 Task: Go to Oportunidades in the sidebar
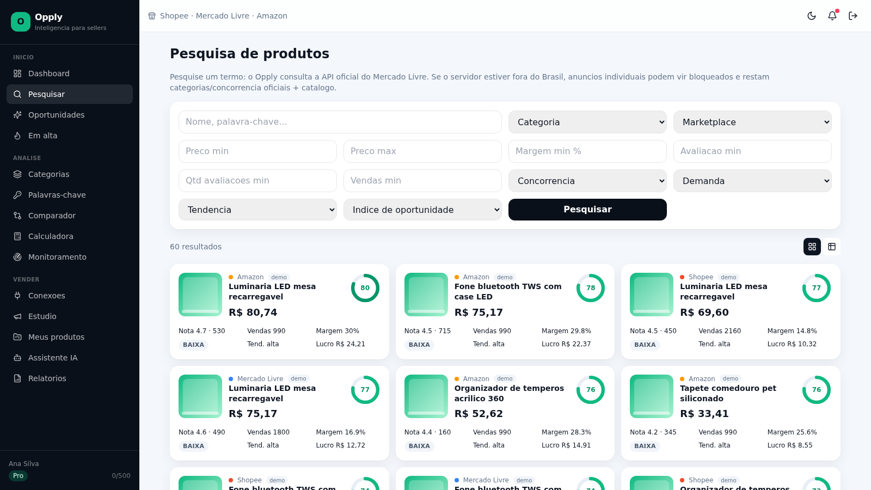point(70,115)
